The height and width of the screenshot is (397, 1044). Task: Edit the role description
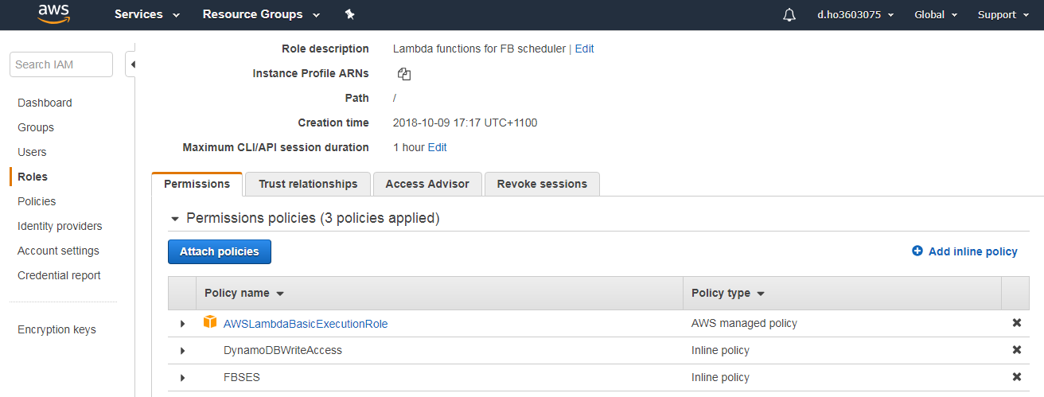584,49
